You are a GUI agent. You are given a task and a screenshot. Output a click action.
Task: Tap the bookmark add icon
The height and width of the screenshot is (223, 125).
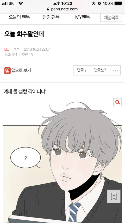coord(114,196)
